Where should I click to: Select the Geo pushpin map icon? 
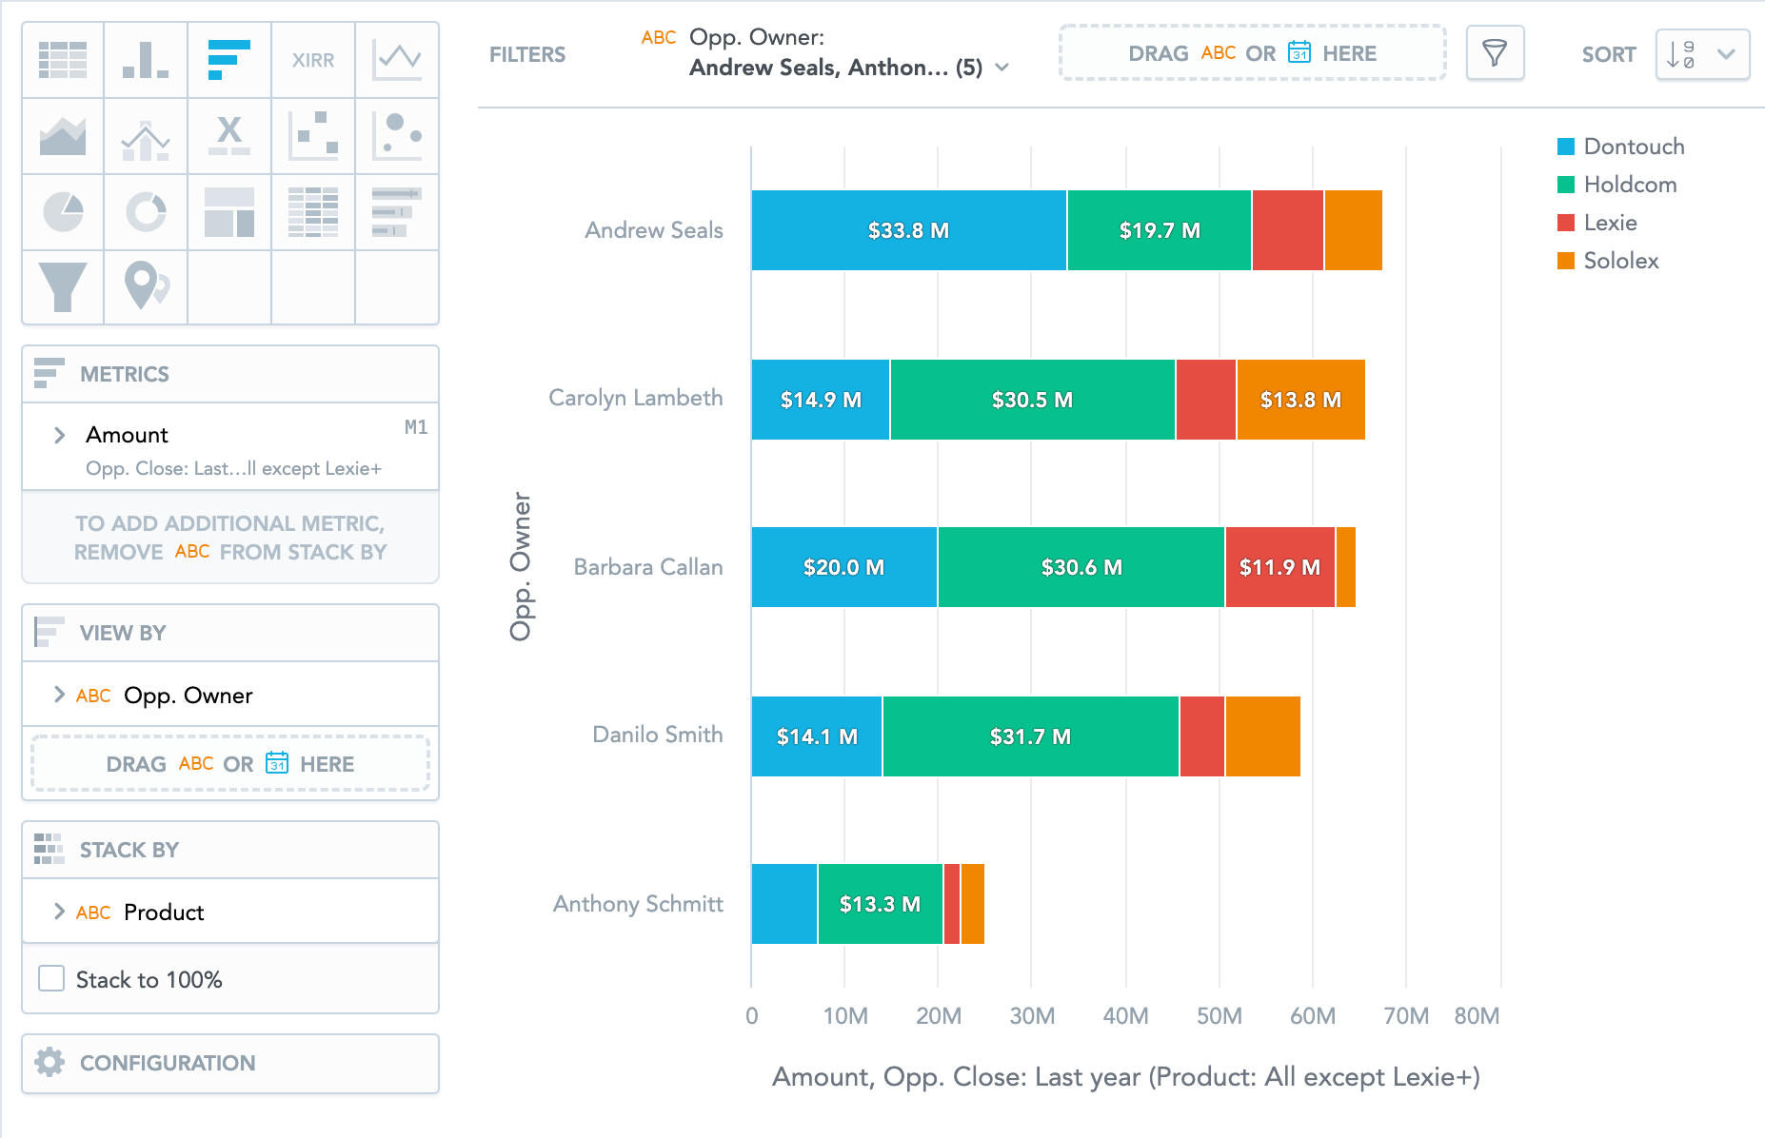146,286
